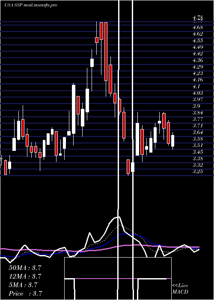Click the 4.23 price axis label
Viewport: 214px width, 300px height.
[198, 73]
